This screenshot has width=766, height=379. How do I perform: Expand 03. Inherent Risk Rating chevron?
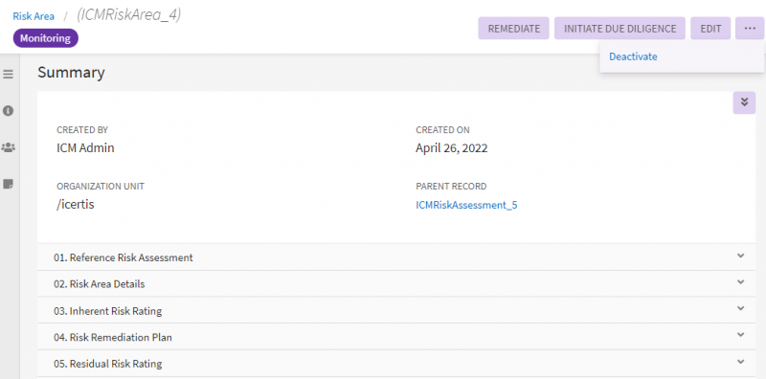740,308
